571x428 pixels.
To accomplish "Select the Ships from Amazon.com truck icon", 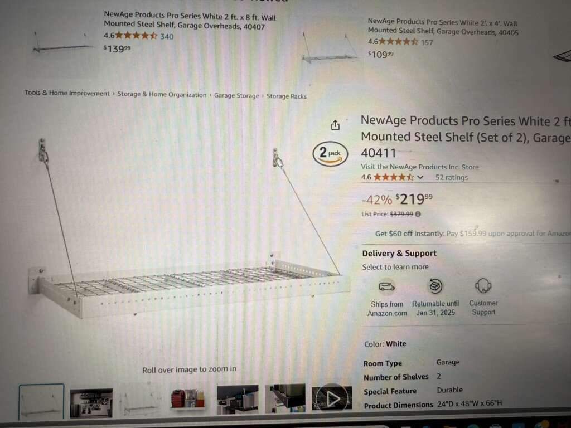I will (387, 287).
